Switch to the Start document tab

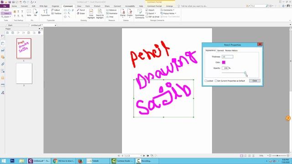click(10, 25)
